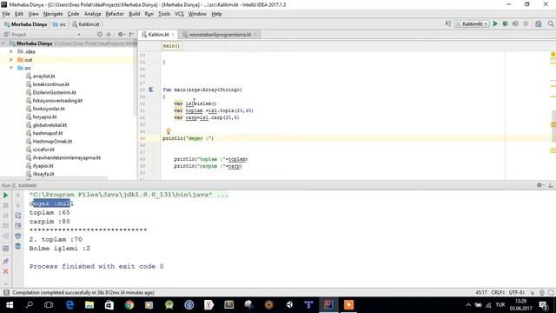
Task: Click CRLF line separator in the status bar
Action: 498,292
